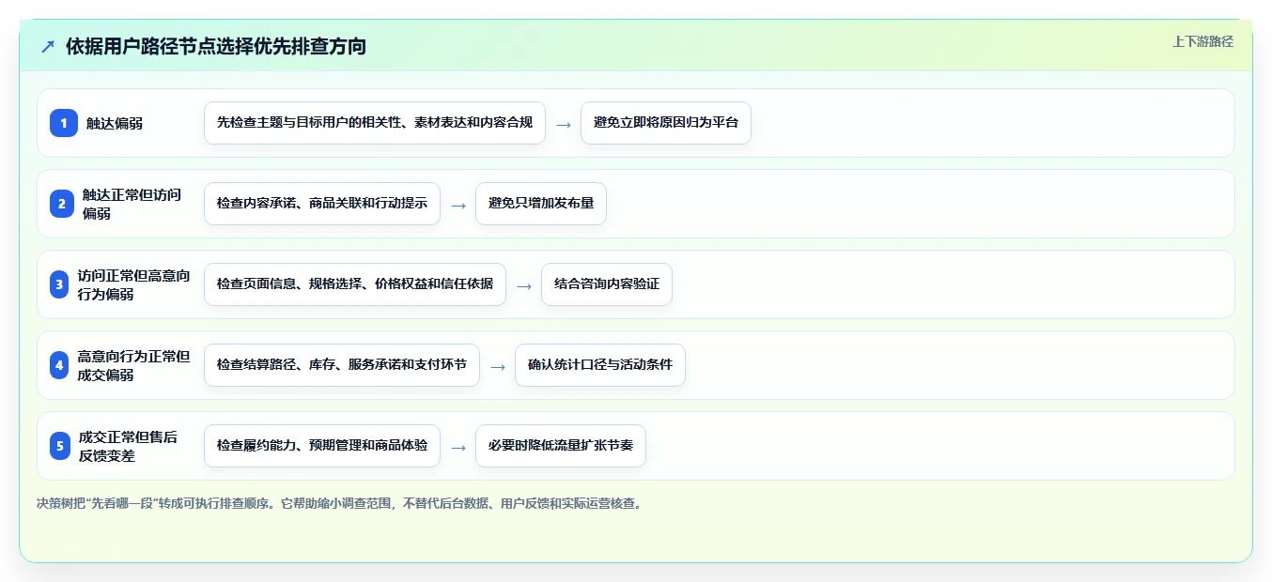Click the box 确认统计口径与活动条件
Screen dimensions: 1272x582
point(600,365)
